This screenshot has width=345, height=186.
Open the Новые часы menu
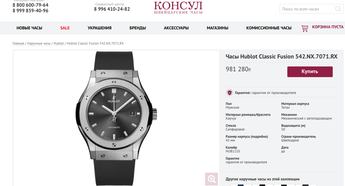(x=29, y=28)
